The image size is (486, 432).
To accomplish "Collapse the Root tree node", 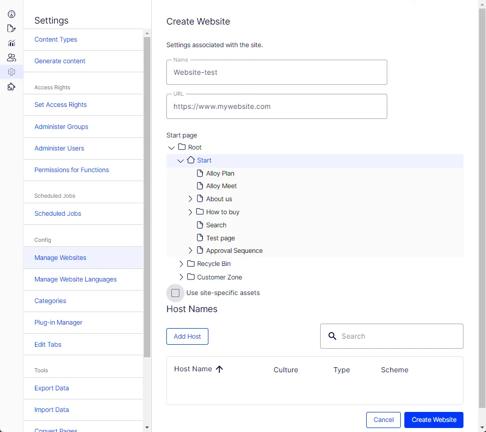I will (171, 148).
